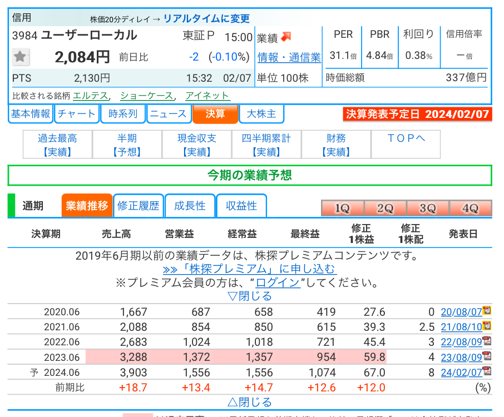
Task: Show the 収益性 tab
Action: [241, 206]
